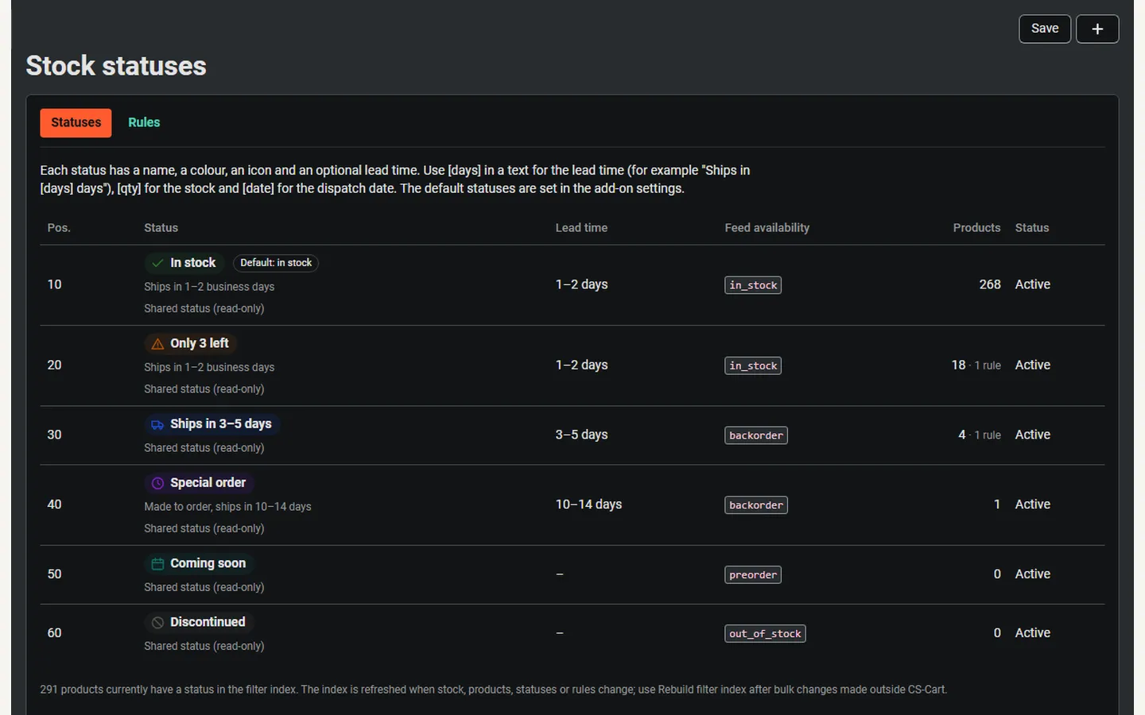Image resolution: width=1145 pixels, height=715 pixels.
Task: Click the calendar icon on Coming soon
Action: pyautogui.click(x=157, y=564)
